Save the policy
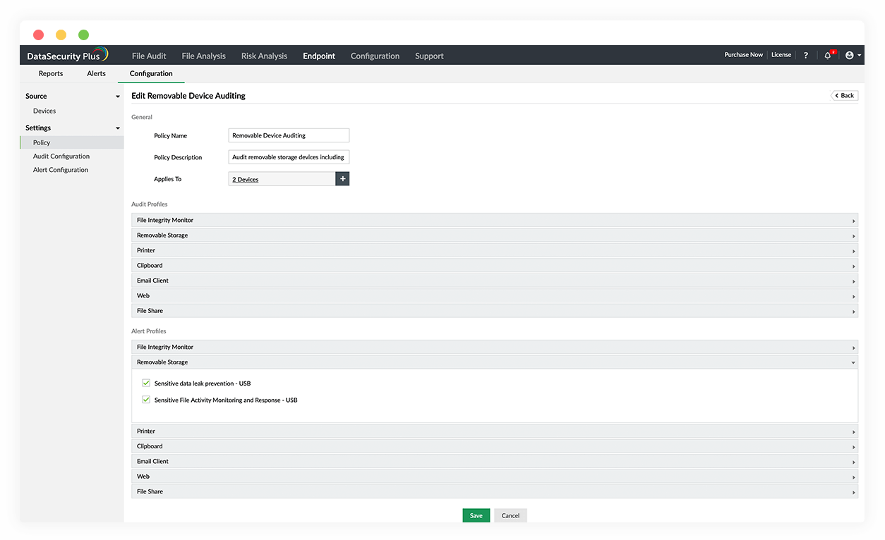Image resolution: width=885 pixels, height=540 pixels. (476, 515)
